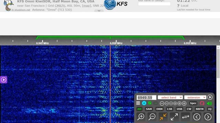
Task: Click the 'Antenna: "Omni" (TCI 530)' text
Action: pyautogui.click(x=52, y=10)
